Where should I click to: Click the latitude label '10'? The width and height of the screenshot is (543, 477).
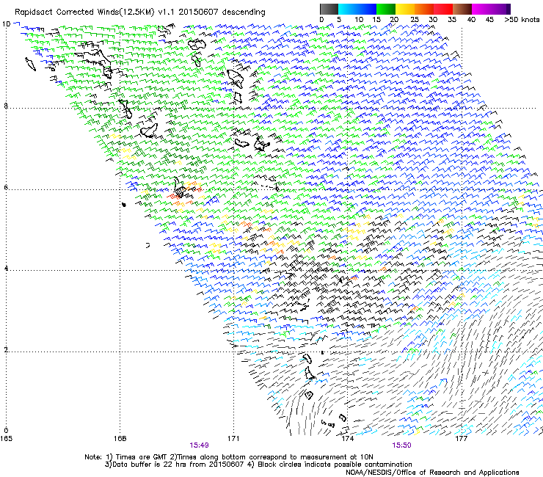6,24
